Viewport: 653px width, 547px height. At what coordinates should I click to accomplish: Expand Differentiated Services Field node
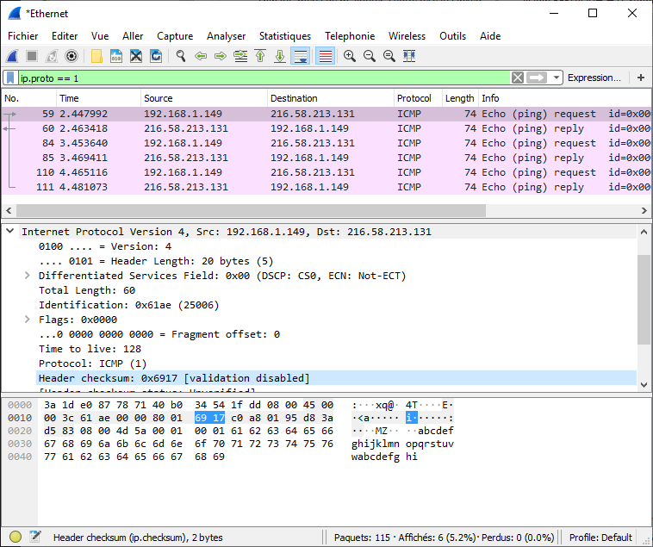pos(27,275)
